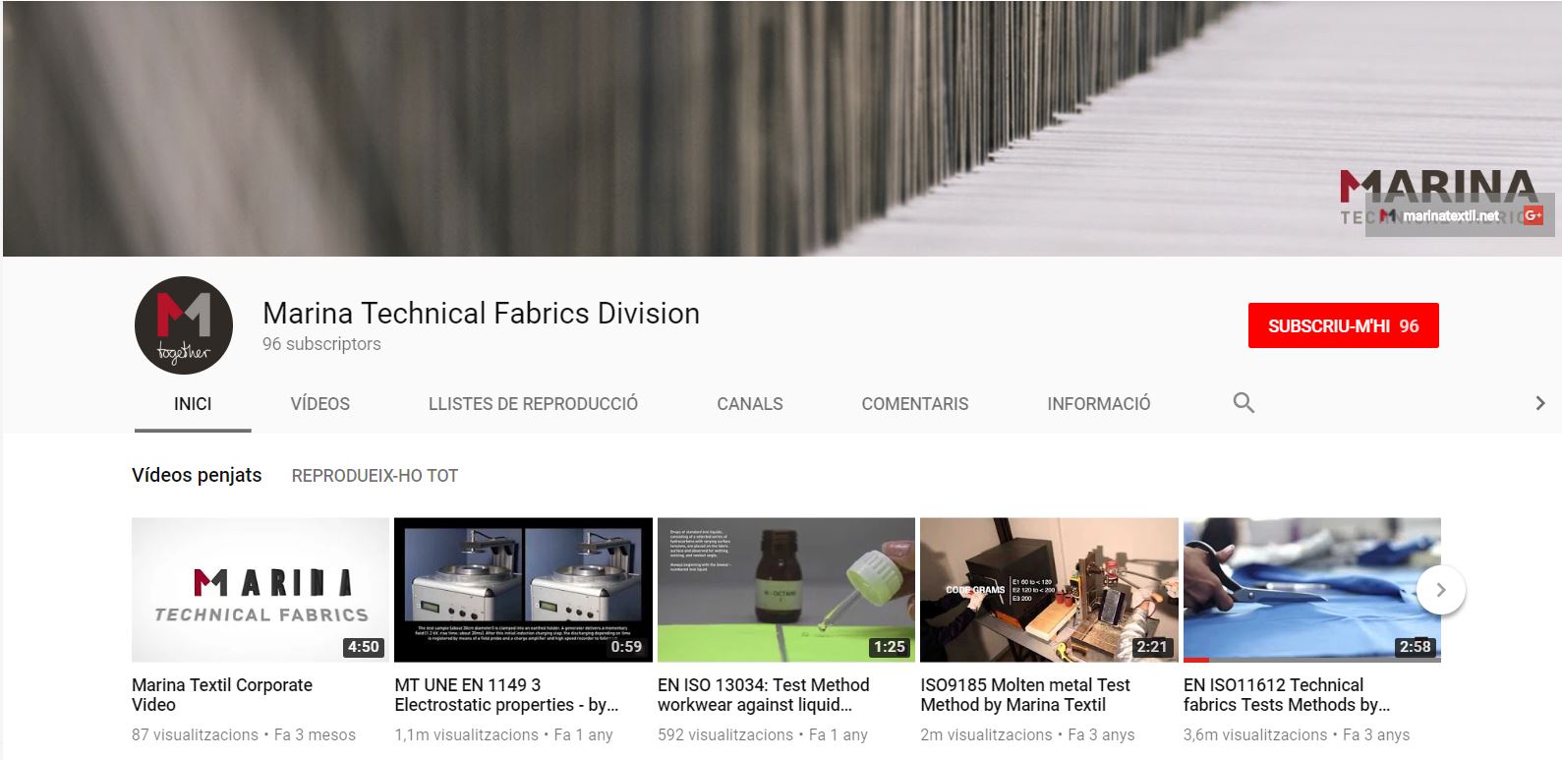Open Marina Technical Fabrics corporate video thumbnail
Screen dimensions: 1562x760
[260, 590]
